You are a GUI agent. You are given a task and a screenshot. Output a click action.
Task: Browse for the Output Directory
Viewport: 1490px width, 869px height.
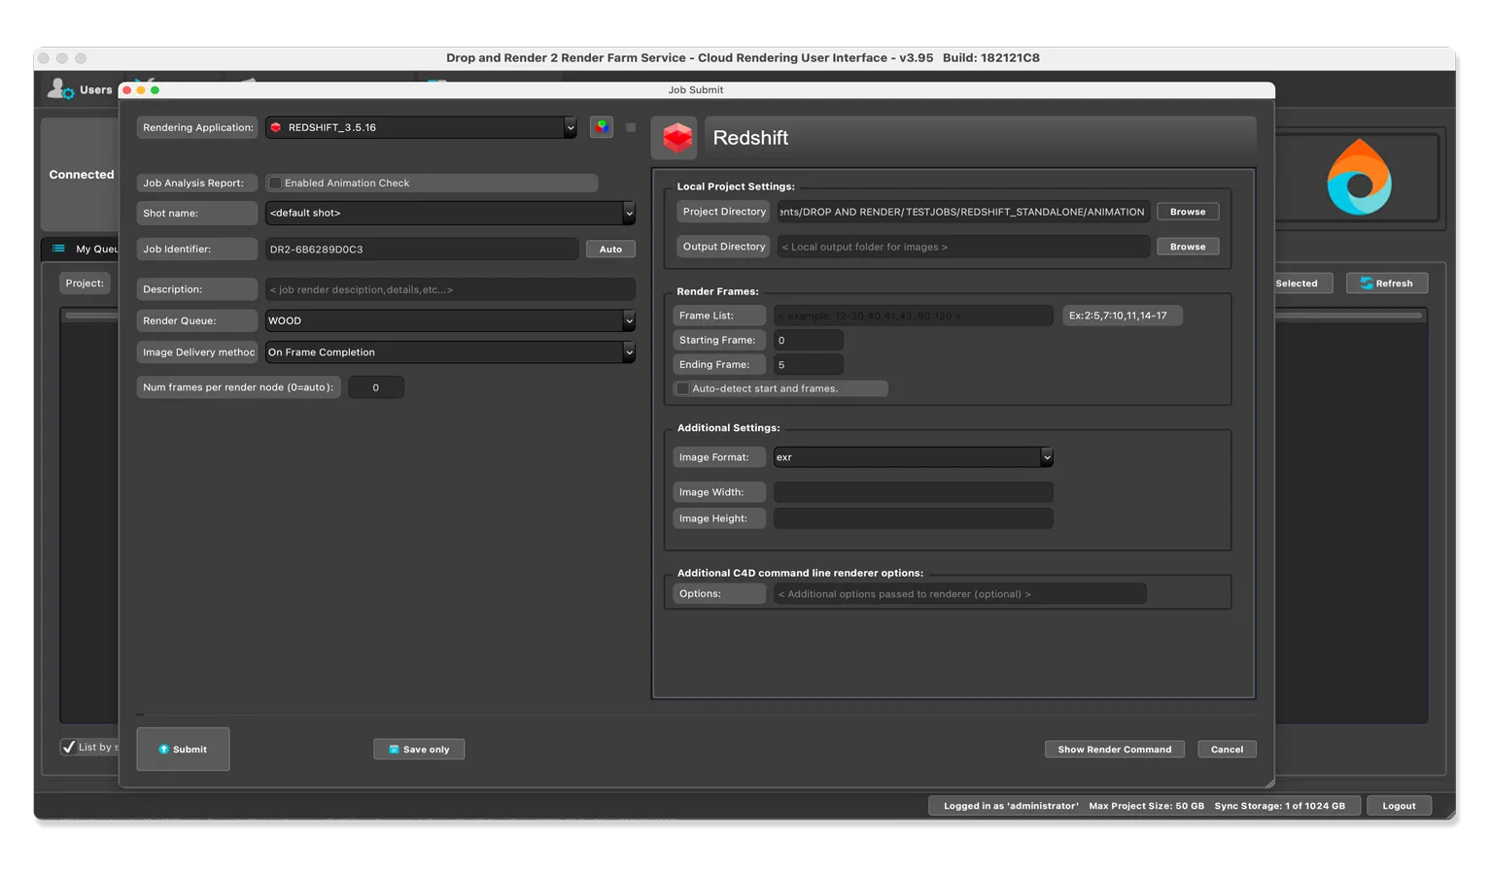click(x=1187, y=247)
